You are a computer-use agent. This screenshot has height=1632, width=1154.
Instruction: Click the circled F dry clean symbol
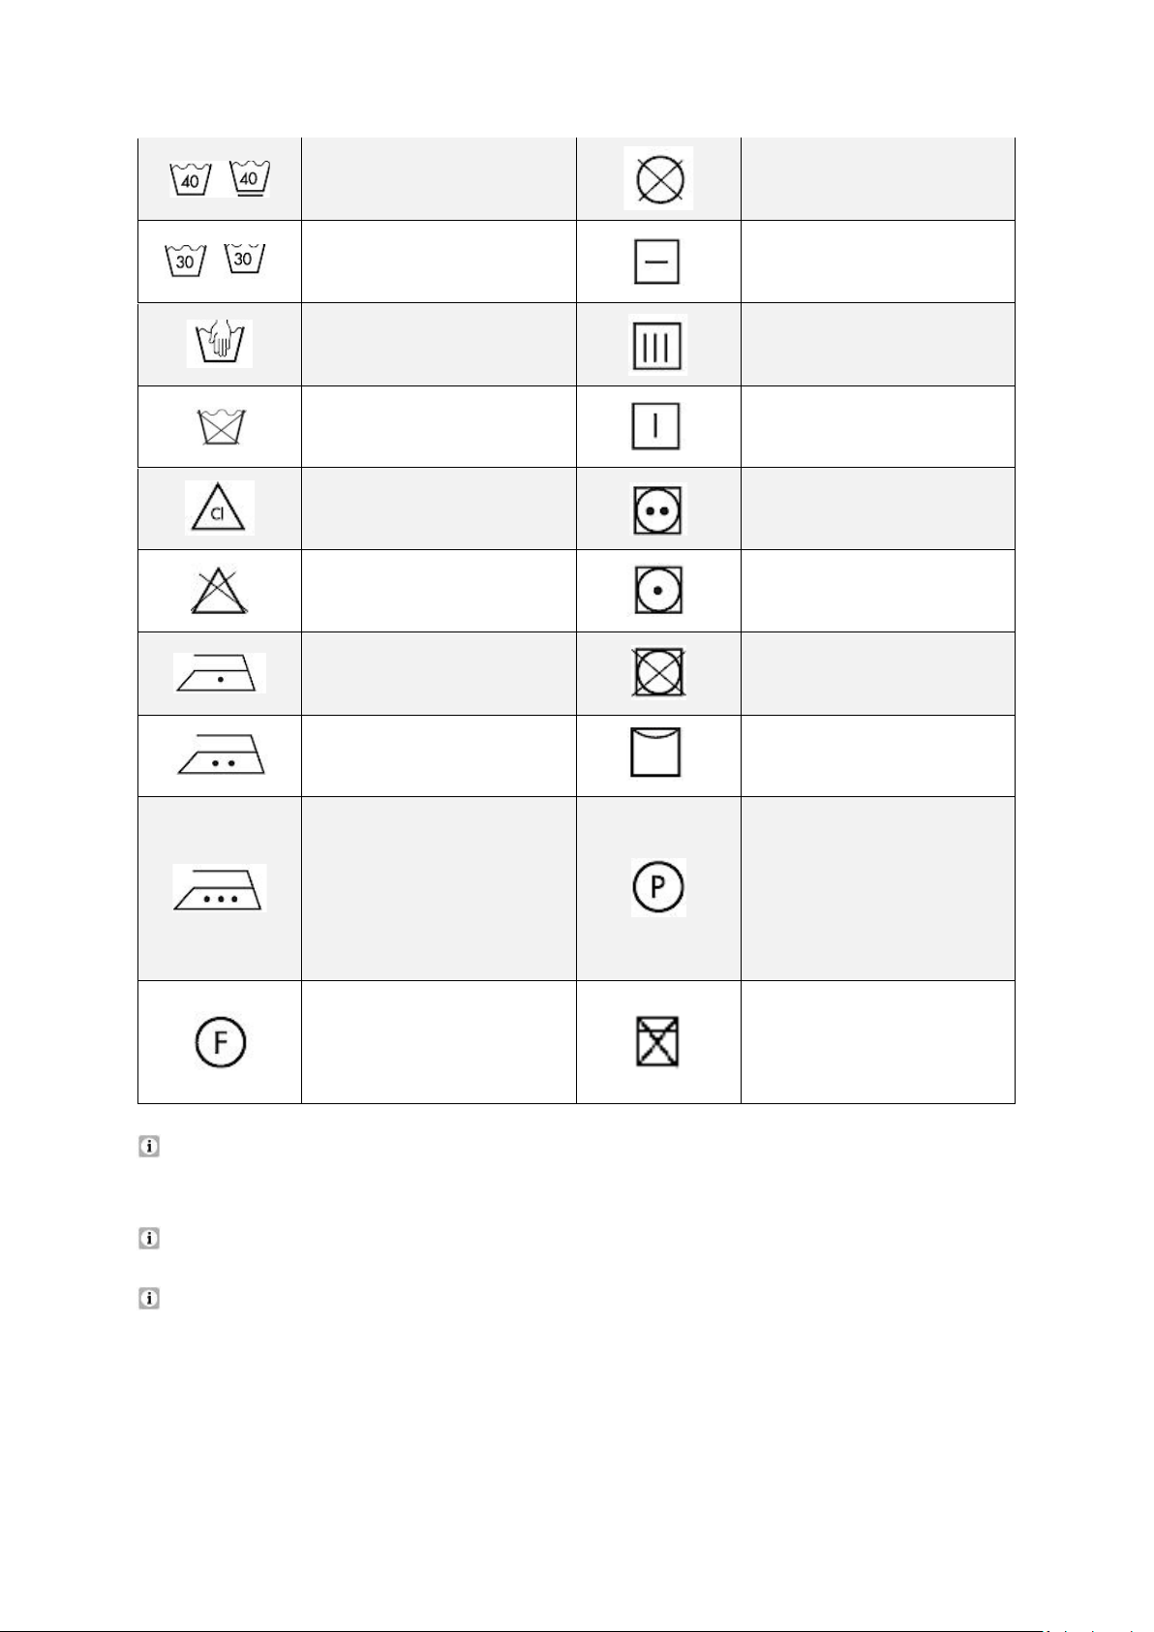coord(220,1042)
